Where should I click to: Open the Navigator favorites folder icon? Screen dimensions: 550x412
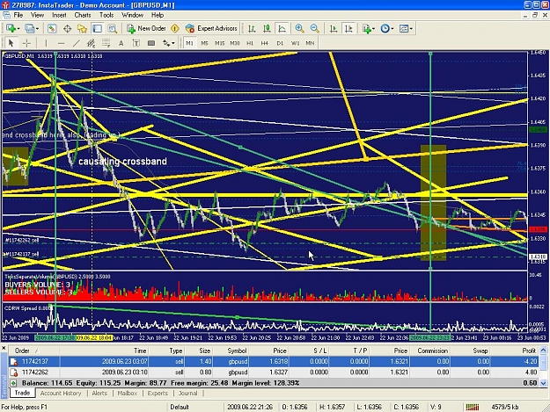point(82,28)
